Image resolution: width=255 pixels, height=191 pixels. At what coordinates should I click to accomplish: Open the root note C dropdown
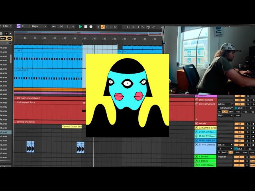point(26,26)
